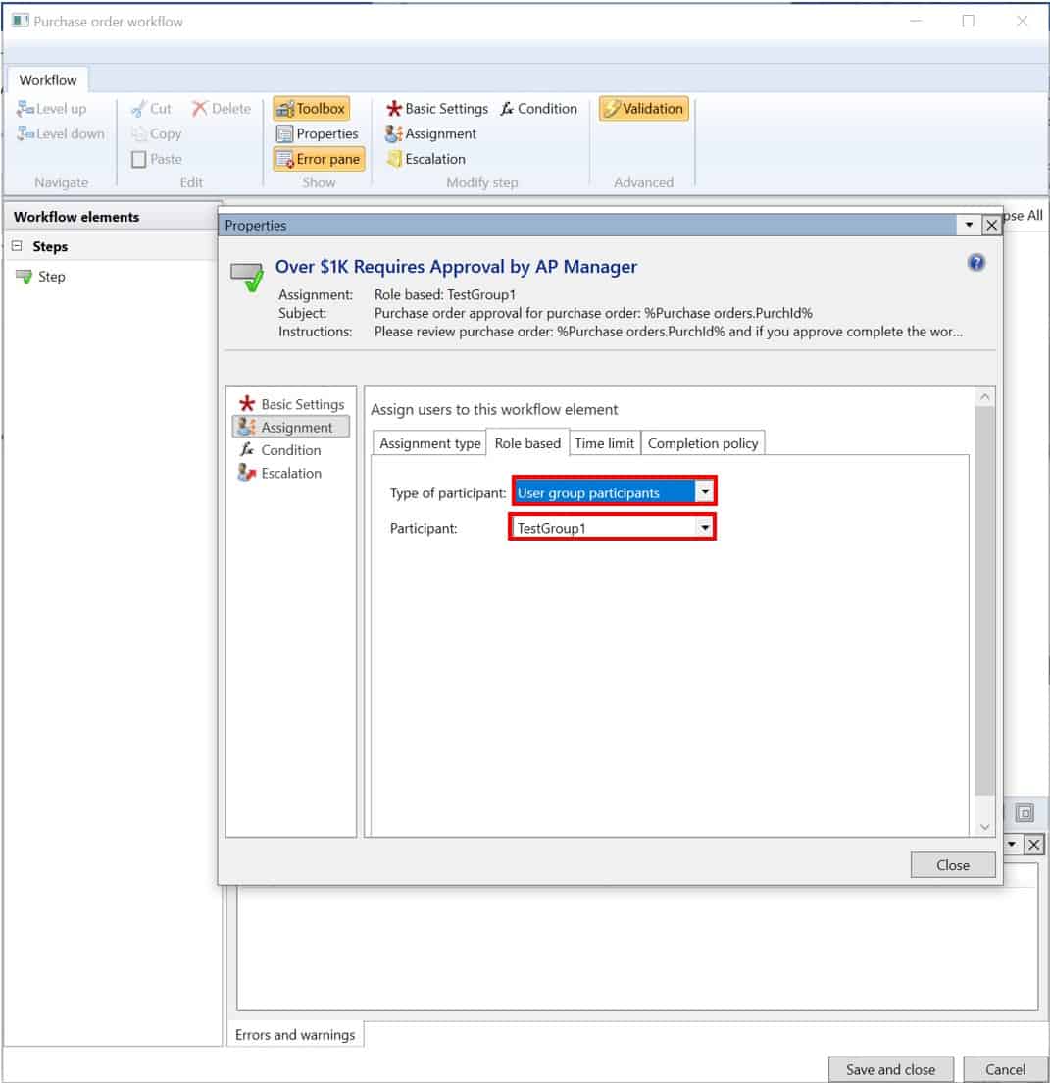The image size is (1050, 1083).
Task: Collapse the Steps tree node
Action: coord(19,246)
